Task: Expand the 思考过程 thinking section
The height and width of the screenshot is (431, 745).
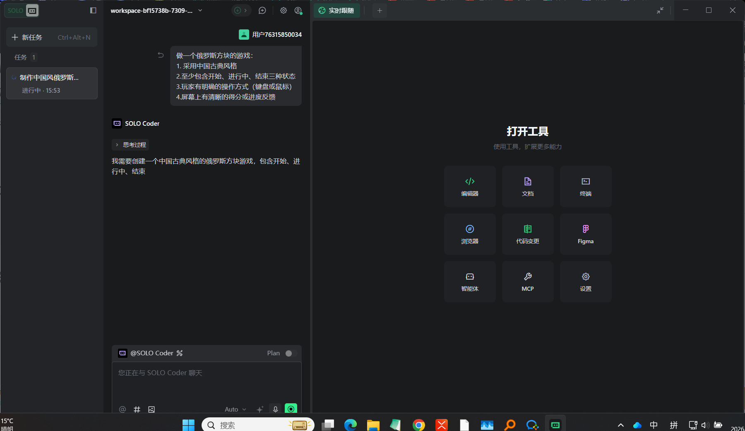Action: [x=130, y=145]
